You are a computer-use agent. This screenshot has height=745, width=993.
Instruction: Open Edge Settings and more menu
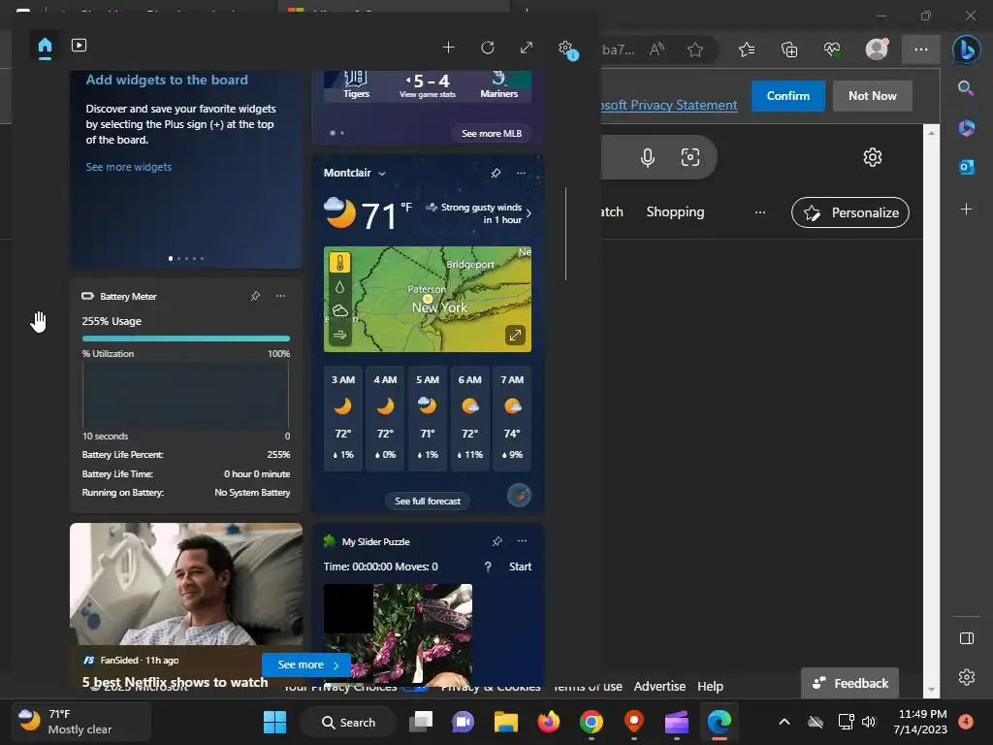[921, 49]
